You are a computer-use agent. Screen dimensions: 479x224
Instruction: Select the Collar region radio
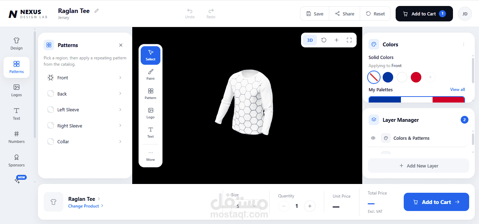coord(51,141)
